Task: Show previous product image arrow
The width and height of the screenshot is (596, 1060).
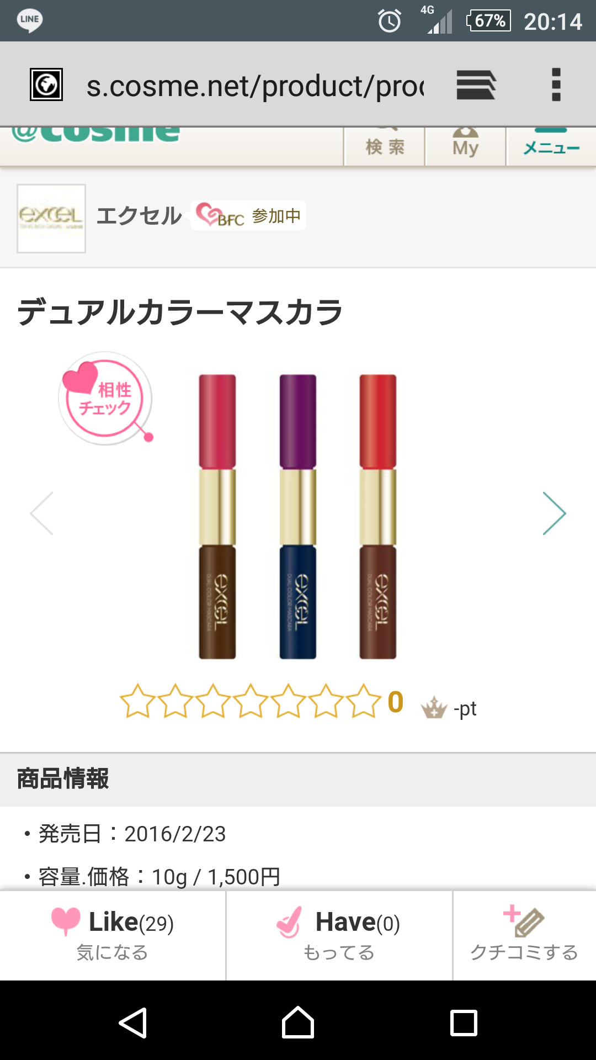Action: [x=42, y=513]
